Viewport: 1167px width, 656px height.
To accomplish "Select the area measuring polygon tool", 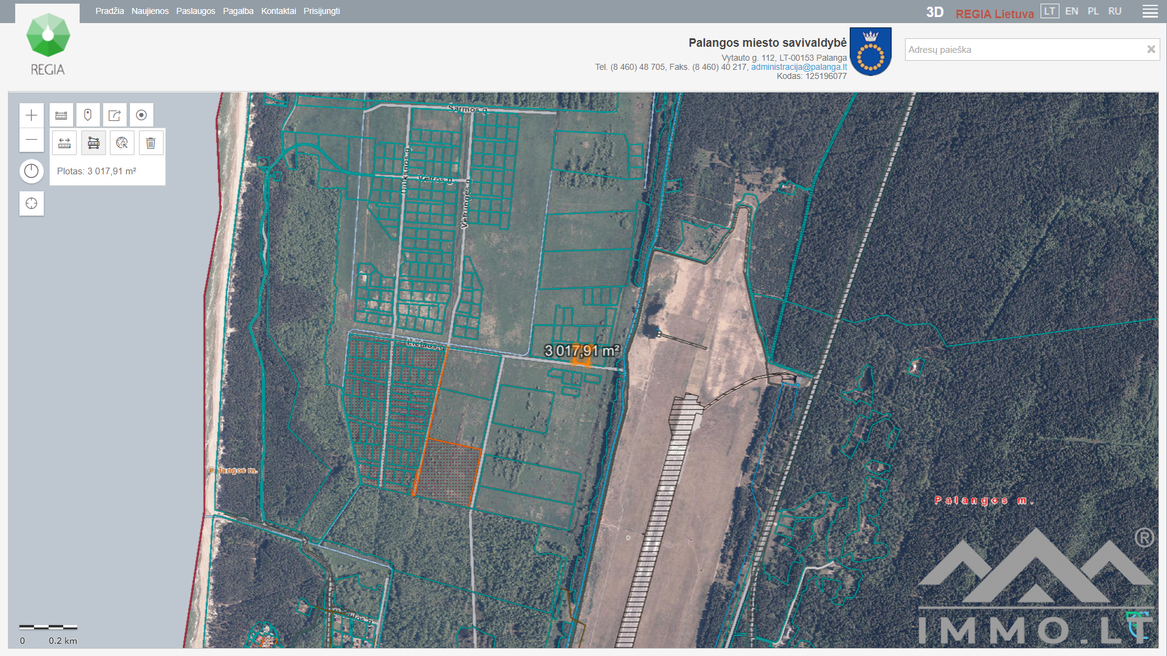I will 94,143.
